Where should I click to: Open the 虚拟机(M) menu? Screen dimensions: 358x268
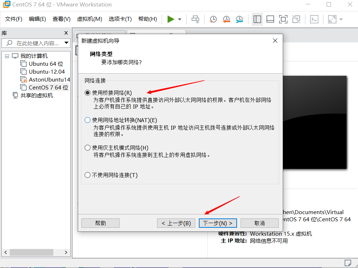tap(89, 19)
